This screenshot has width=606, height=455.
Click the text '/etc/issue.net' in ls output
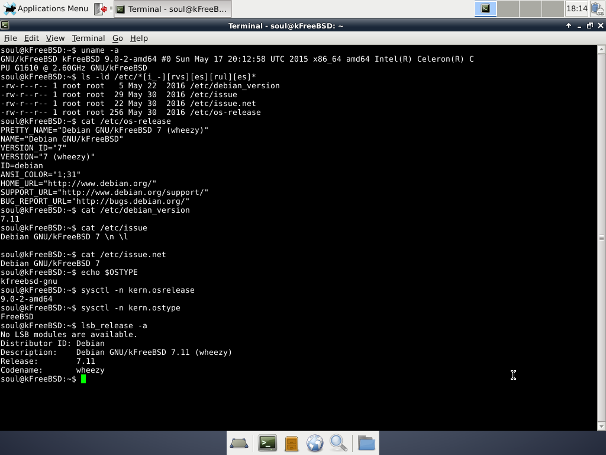pos(223,104)
